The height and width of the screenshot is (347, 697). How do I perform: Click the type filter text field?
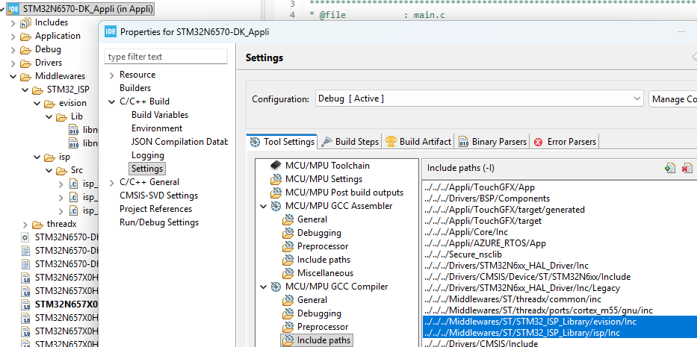coord(166,57)
